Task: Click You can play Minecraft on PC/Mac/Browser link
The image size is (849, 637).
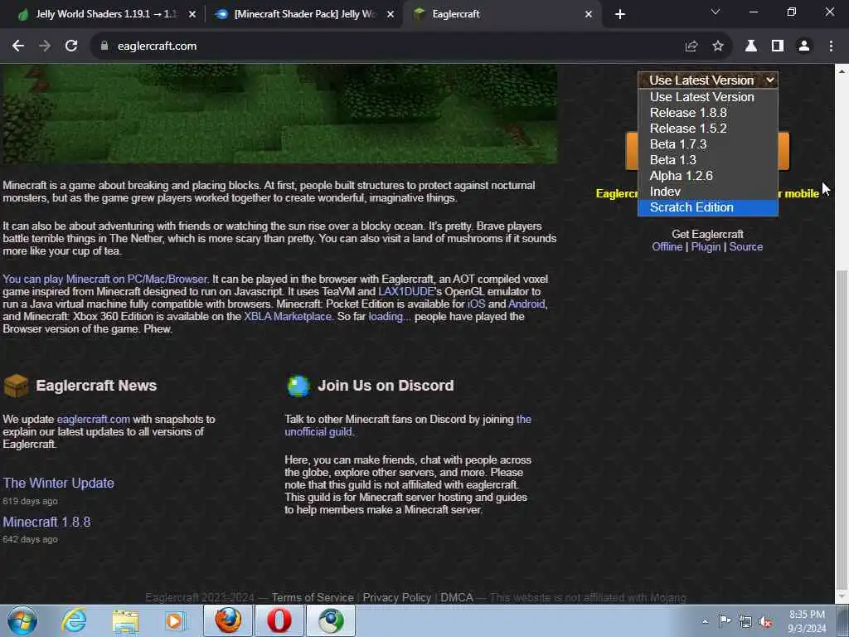Action: point(105,279)
